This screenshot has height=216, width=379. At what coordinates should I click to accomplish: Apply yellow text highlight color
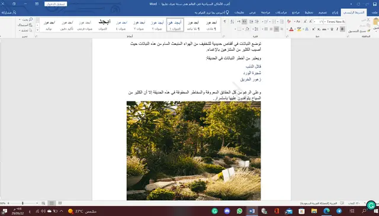[x=299, y=29]
